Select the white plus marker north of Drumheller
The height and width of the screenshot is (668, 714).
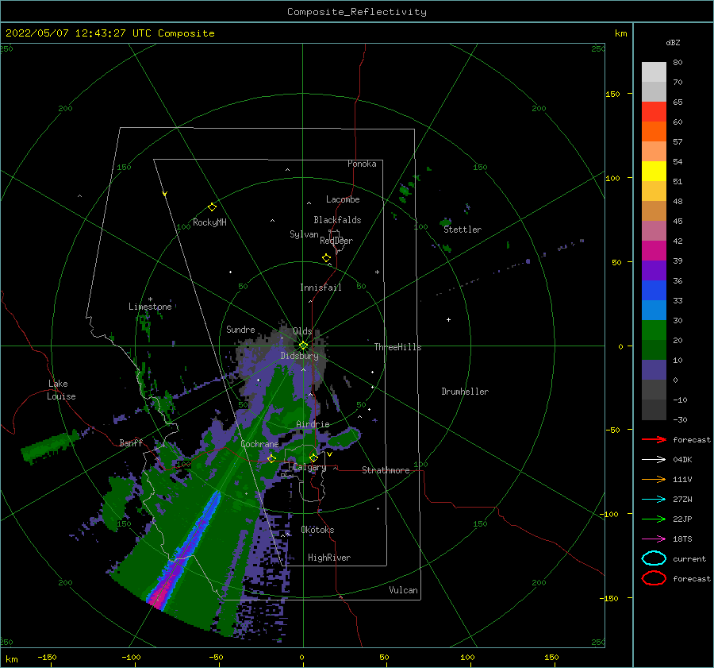pyautogui.click(x=448, y=319)
